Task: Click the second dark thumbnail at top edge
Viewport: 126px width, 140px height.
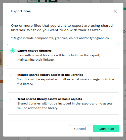Action: coord(43,1)
